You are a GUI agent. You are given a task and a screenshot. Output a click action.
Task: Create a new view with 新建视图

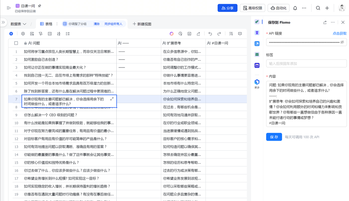click(142, 24)
